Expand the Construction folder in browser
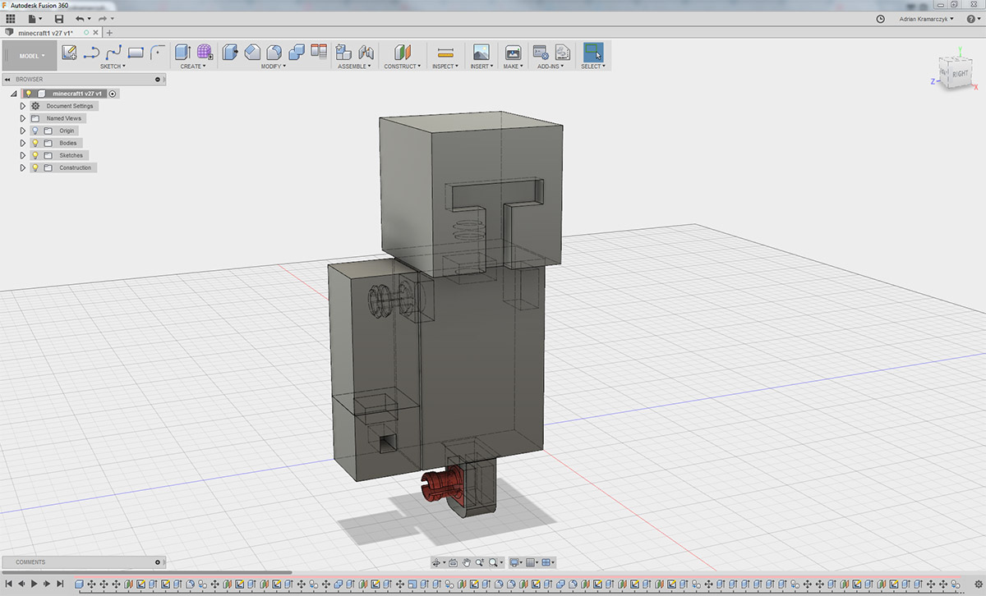Viewport: 986px width, 596px height. [x=23, y=167]
